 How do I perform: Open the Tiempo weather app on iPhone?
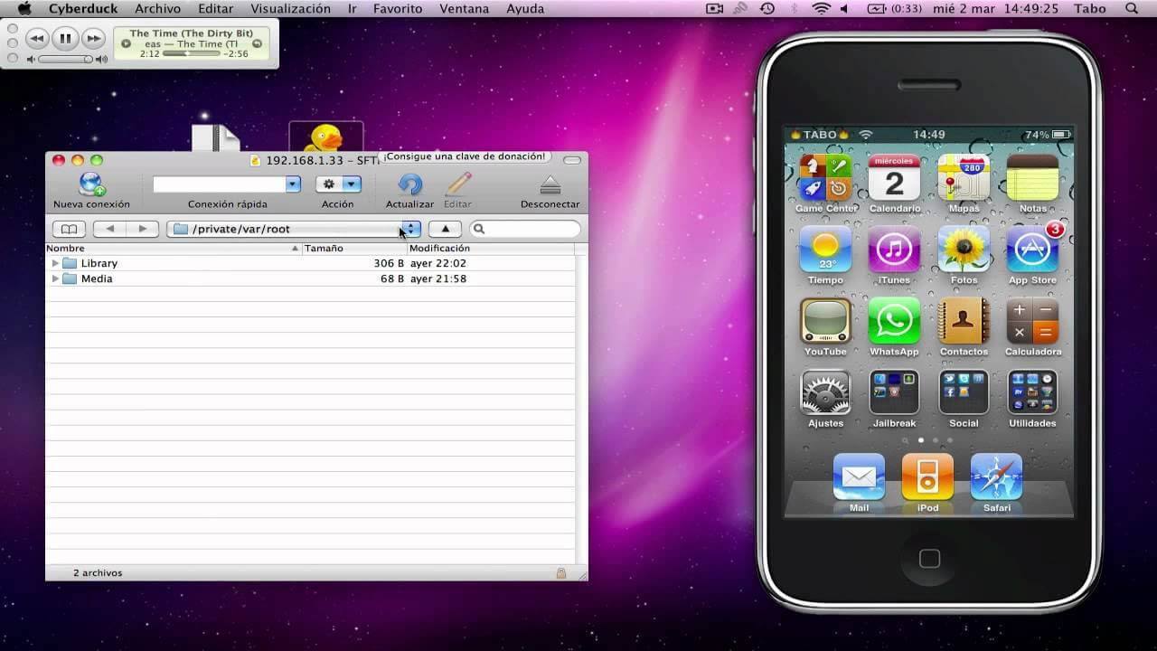point(825,250)
